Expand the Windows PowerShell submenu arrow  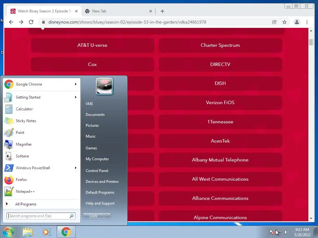pyautogui.click(x=76, y=168)
